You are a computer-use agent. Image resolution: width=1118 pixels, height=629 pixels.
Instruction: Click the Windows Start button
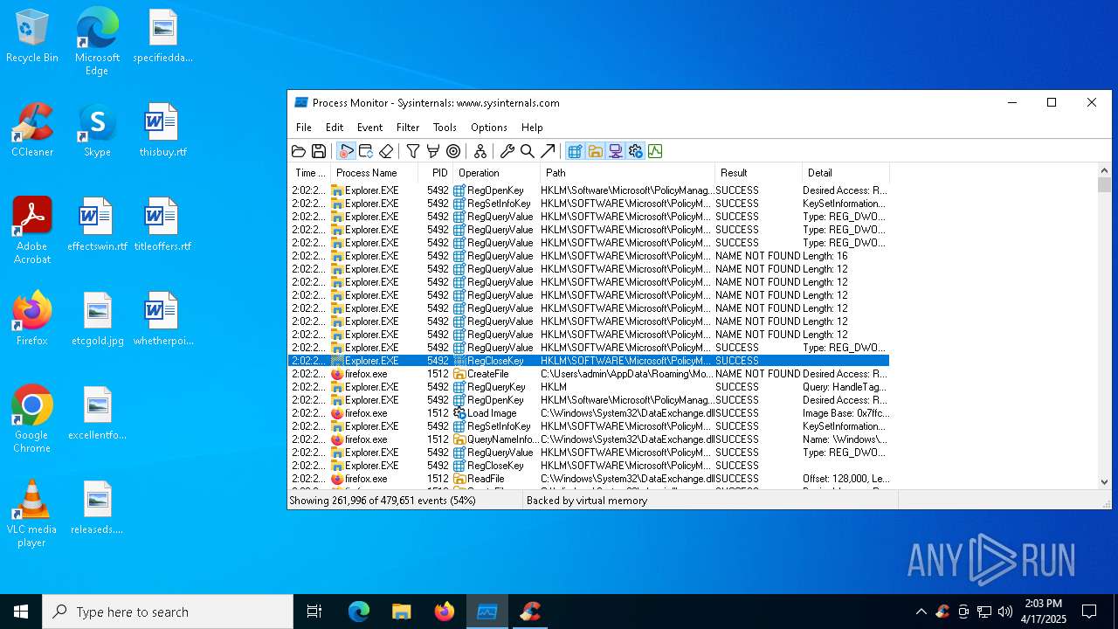[x=21, y=612]
